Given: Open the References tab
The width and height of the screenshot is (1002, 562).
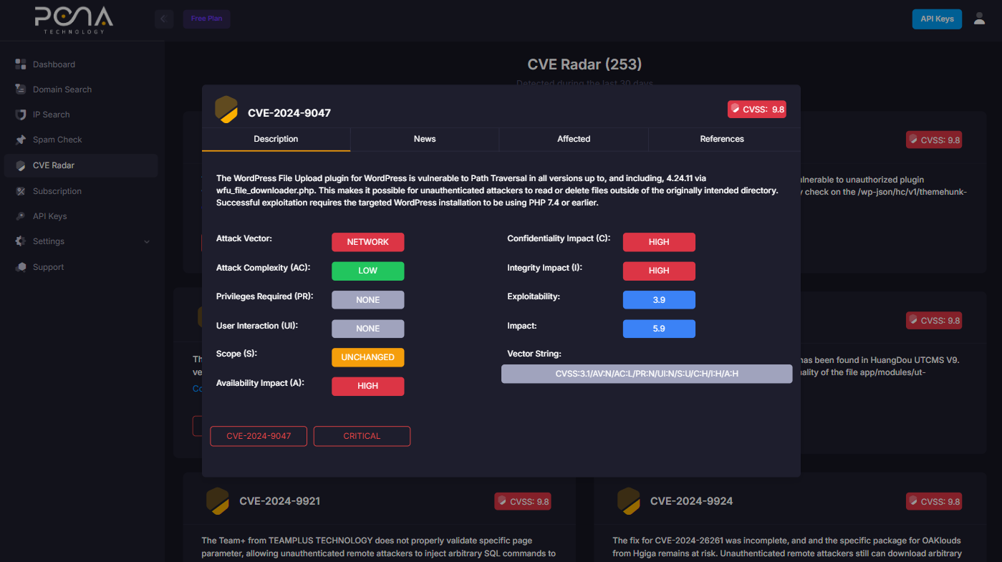Looking at the screenshot, I should 722,139.
